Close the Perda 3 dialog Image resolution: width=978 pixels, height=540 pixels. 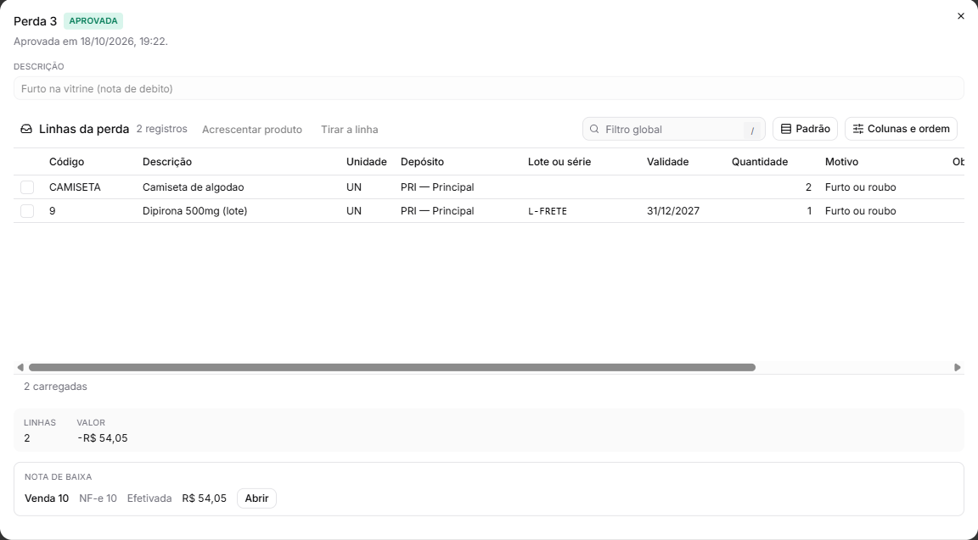960,16
